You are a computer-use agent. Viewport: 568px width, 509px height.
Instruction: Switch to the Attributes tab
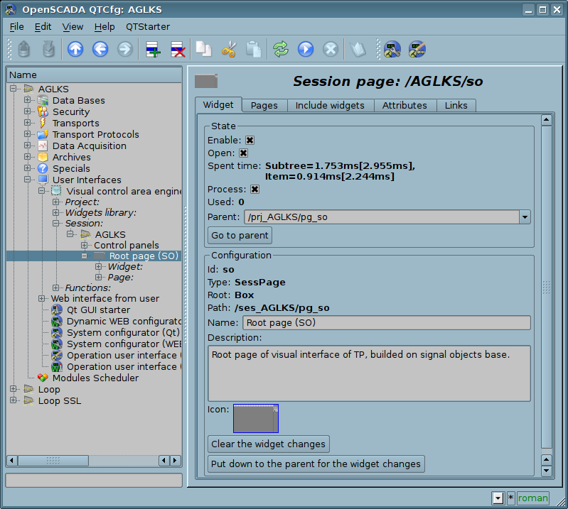point(404,105)
